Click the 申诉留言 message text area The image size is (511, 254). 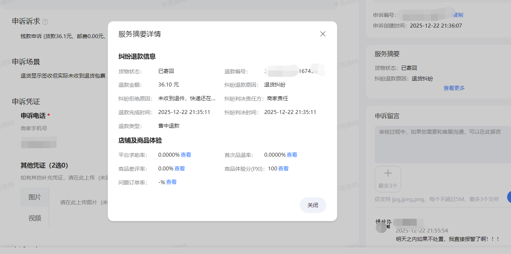click(x=442, y=145)
